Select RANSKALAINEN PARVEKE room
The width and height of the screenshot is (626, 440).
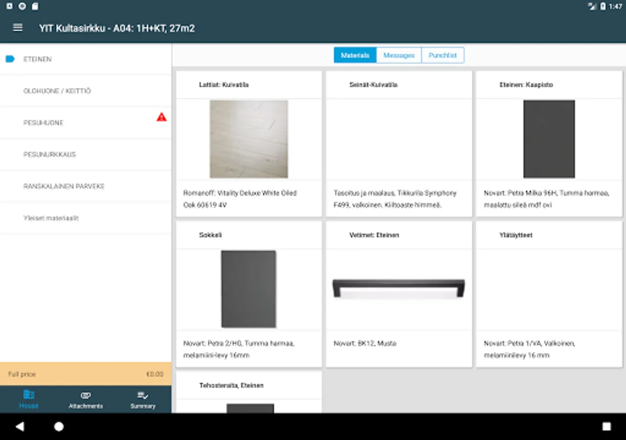point(86,186)
